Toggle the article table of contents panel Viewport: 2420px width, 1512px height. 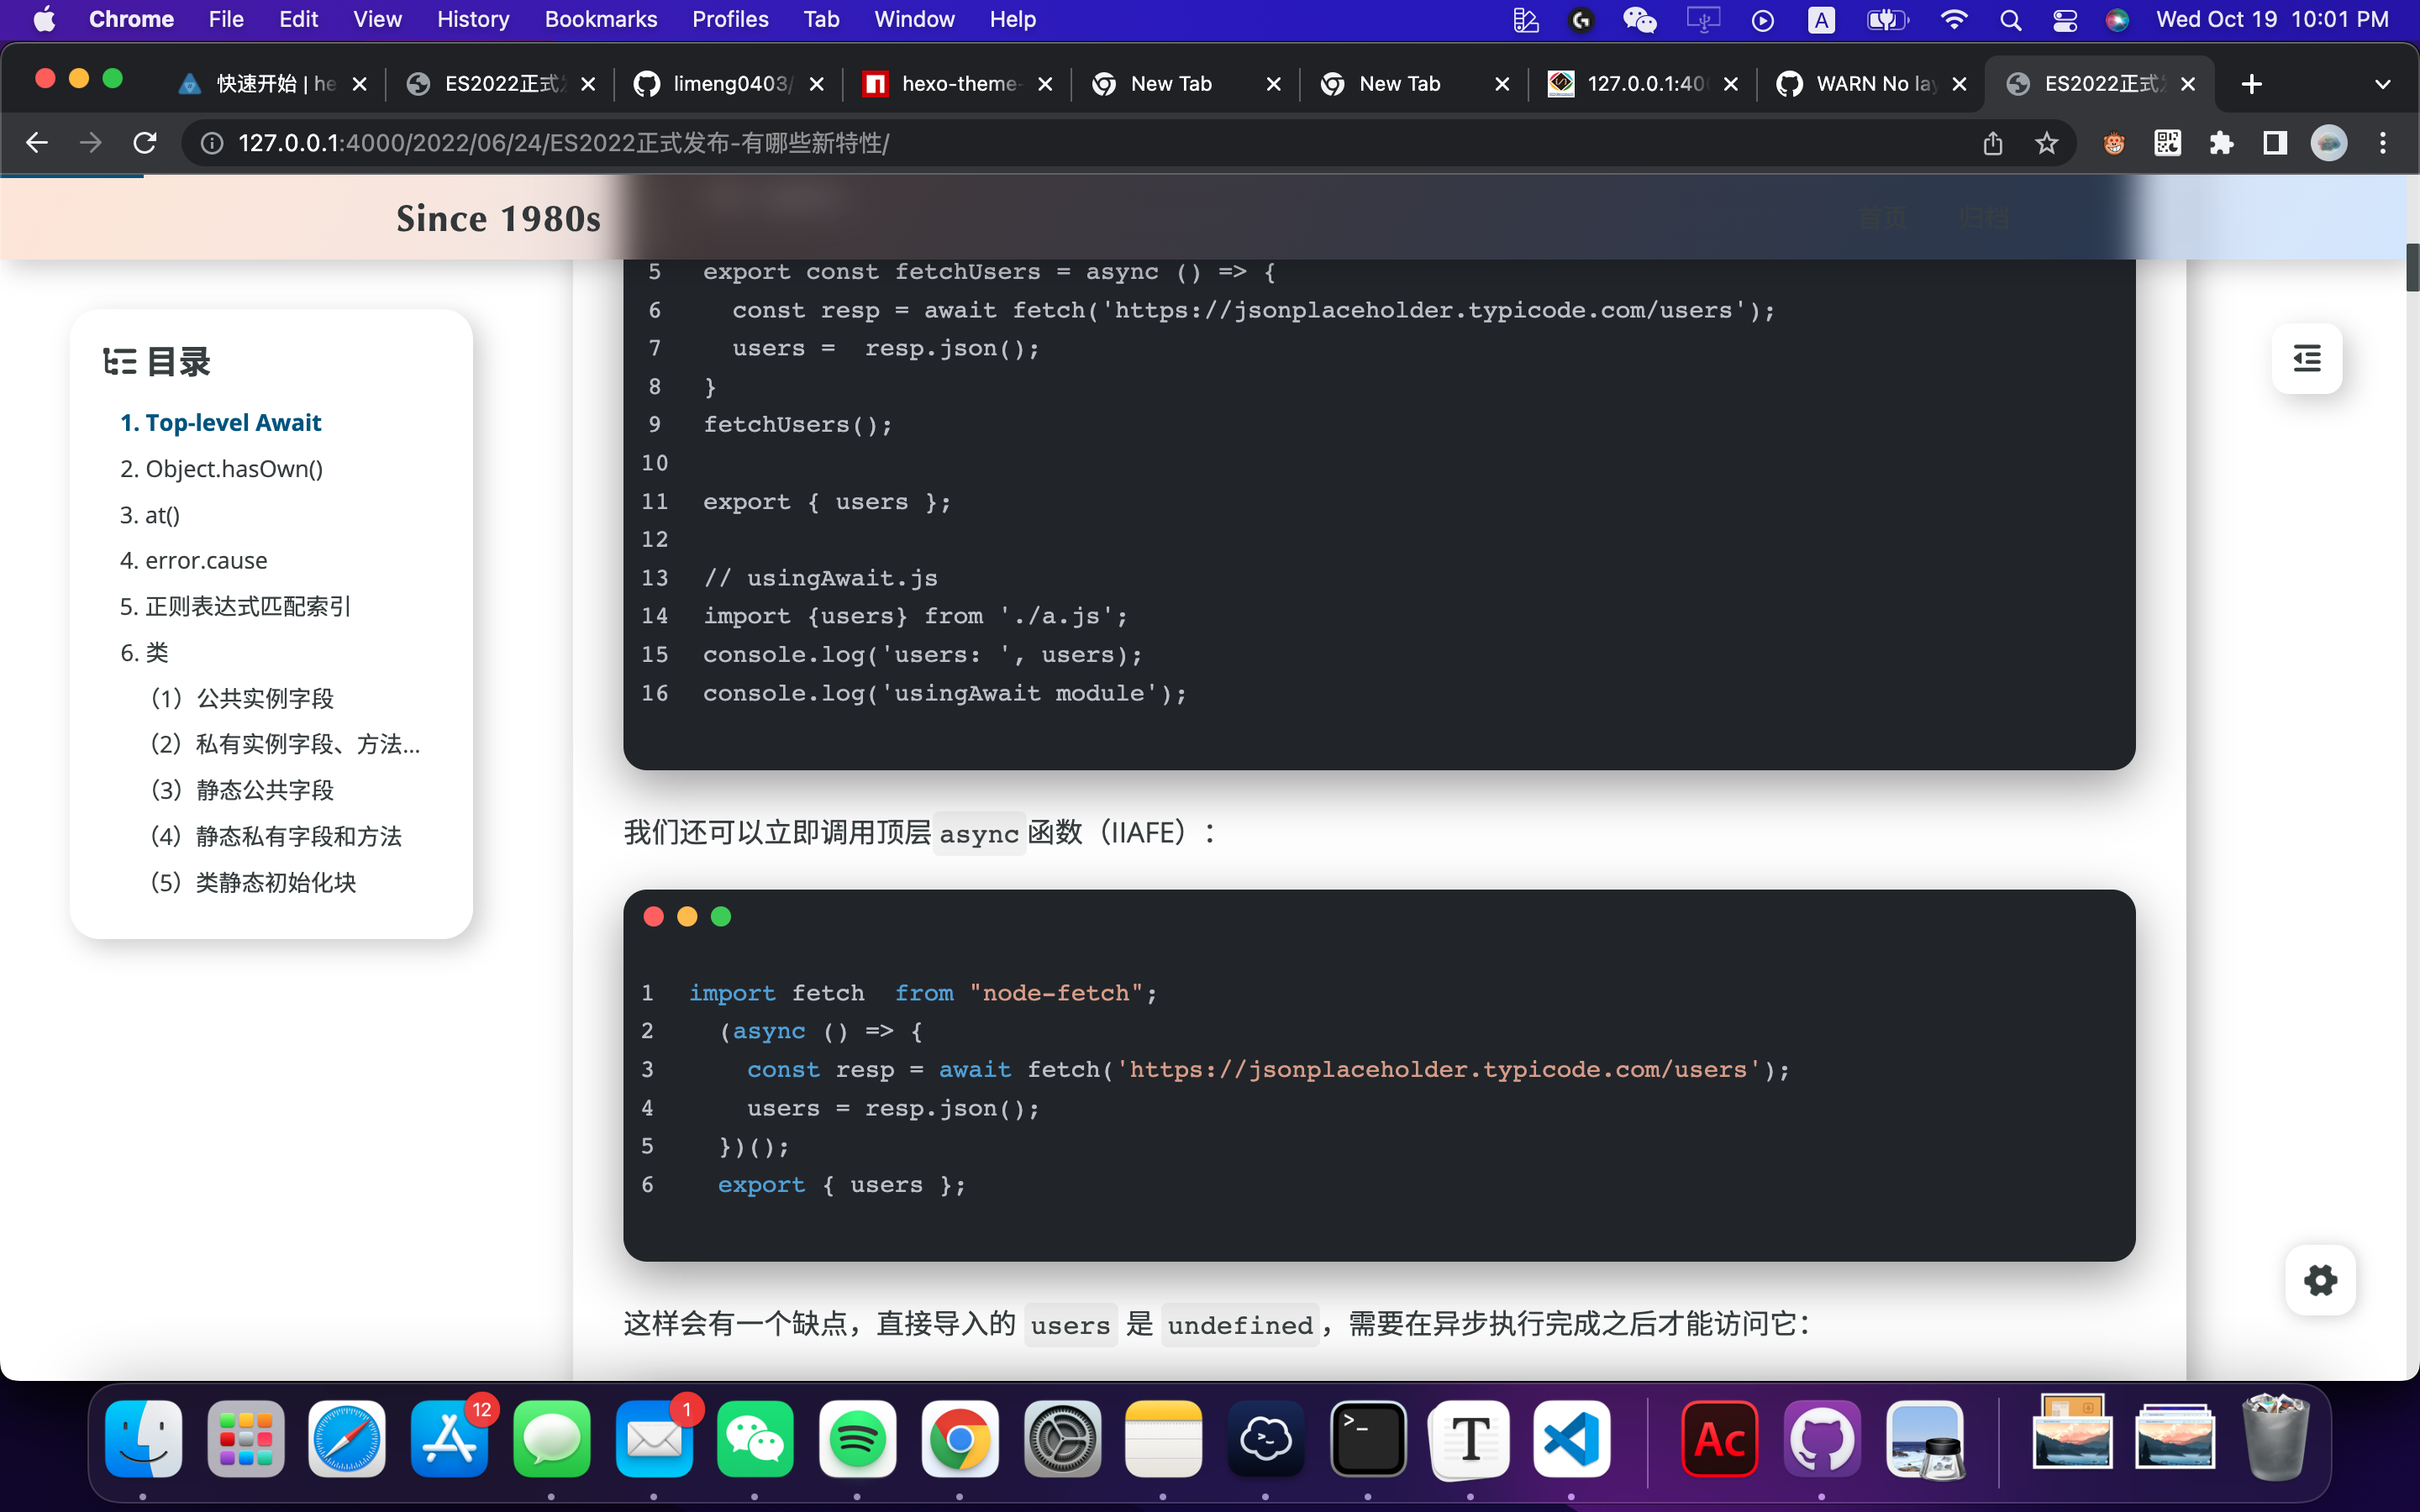tap(2308, 358)
